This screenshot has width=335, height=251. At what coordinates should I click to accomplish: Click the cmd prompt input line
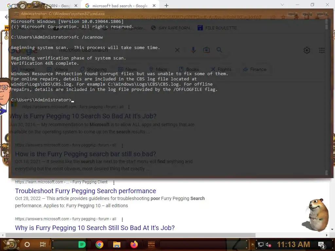point(43,100)
